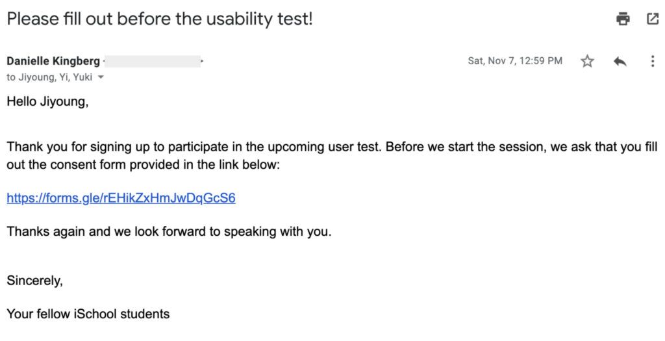The image size is (665, 341).
Task: Click the 'Hello Jiyoung,' greeting
Action: [48, 102]
